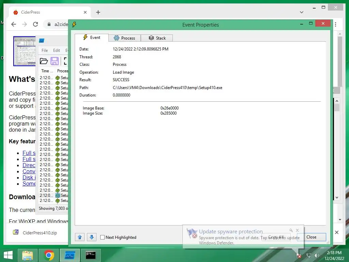Viewport: 349px width, 262px height.
Task: Click the date value 12/24/2022 2:12:09.8096825 PM
Action: click(140, 49)
